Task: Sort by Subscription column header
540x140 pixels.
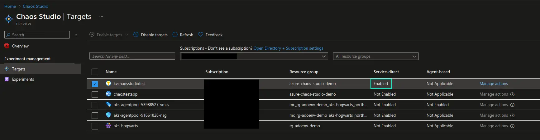Action: coord(217,72)
